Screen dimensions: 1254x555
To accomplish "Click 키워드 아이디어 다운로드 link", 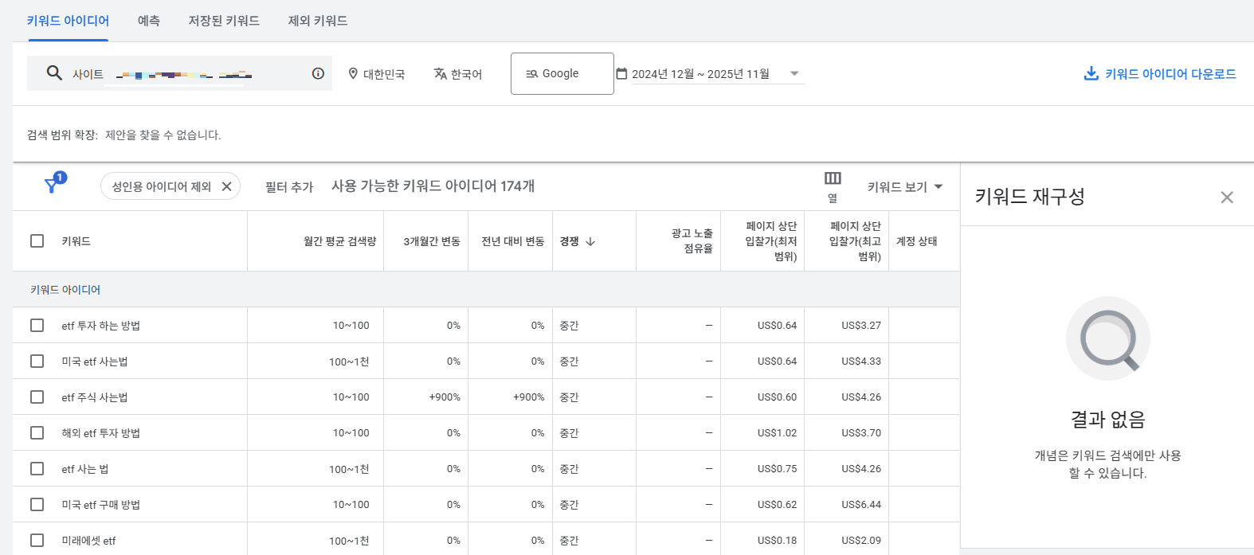I will point(1170,73).
